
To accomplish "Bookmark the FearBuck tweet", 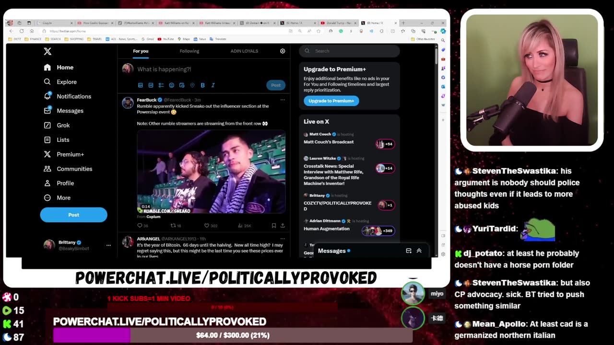I will (274, 226).
